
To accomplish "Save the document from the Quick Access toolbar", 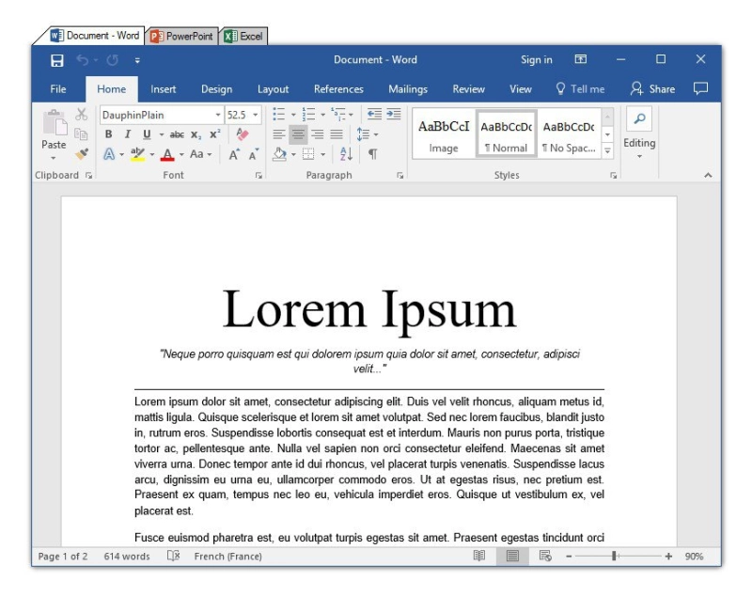I will coord(57,60).
